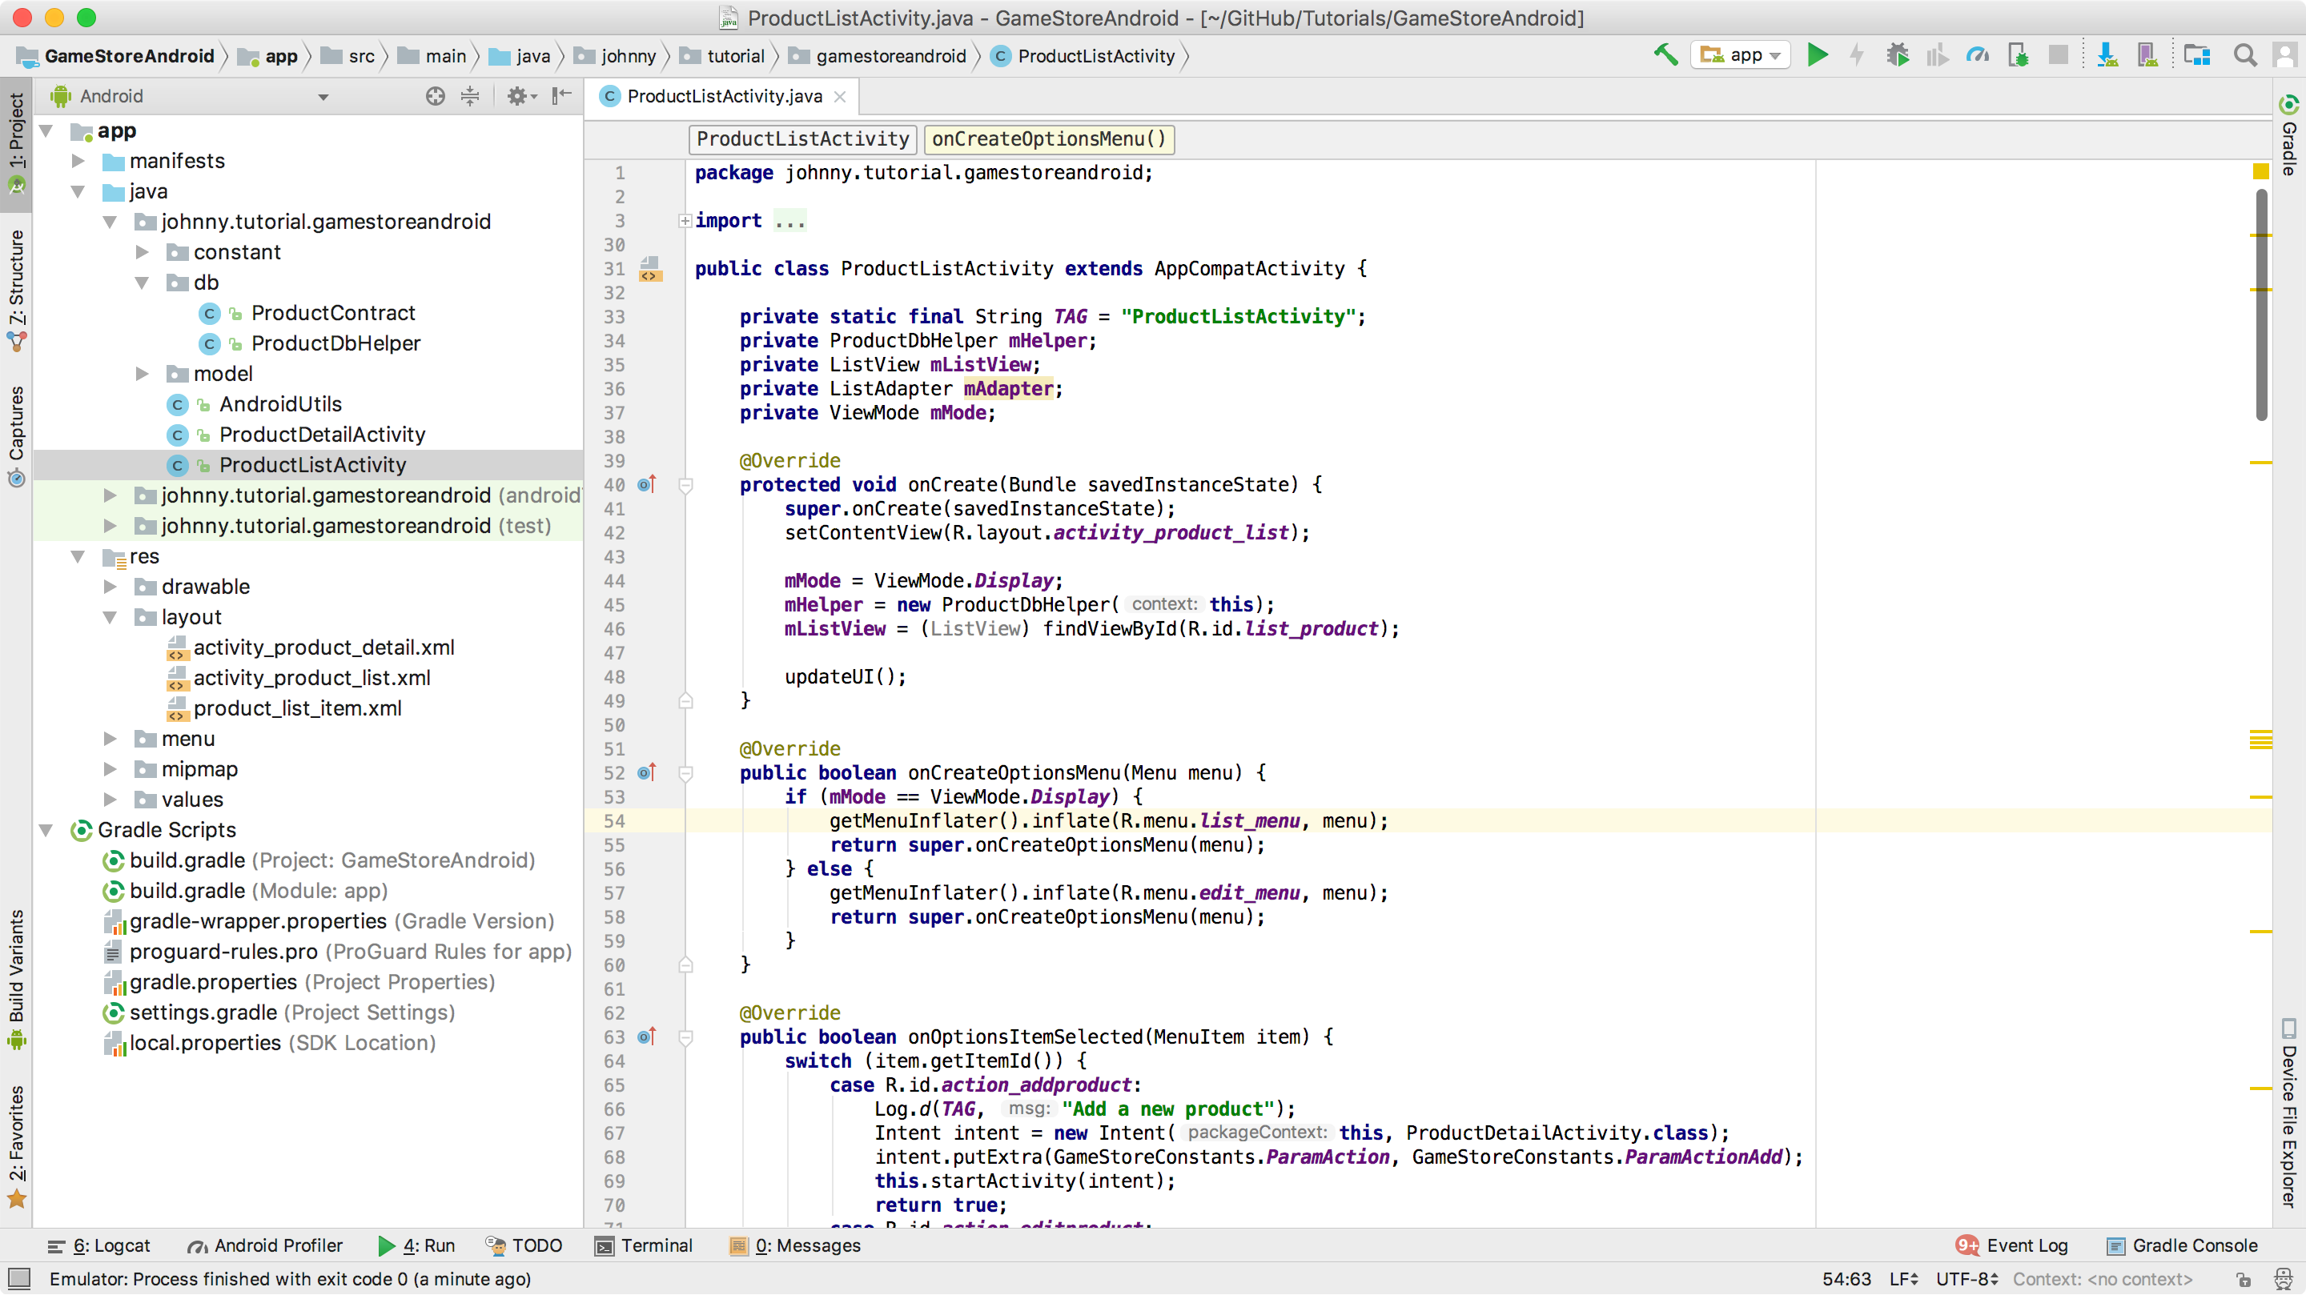Click the user account avatar icon
Image resolution: width=2306 pixels, height=1295 pixels.
2285,55
